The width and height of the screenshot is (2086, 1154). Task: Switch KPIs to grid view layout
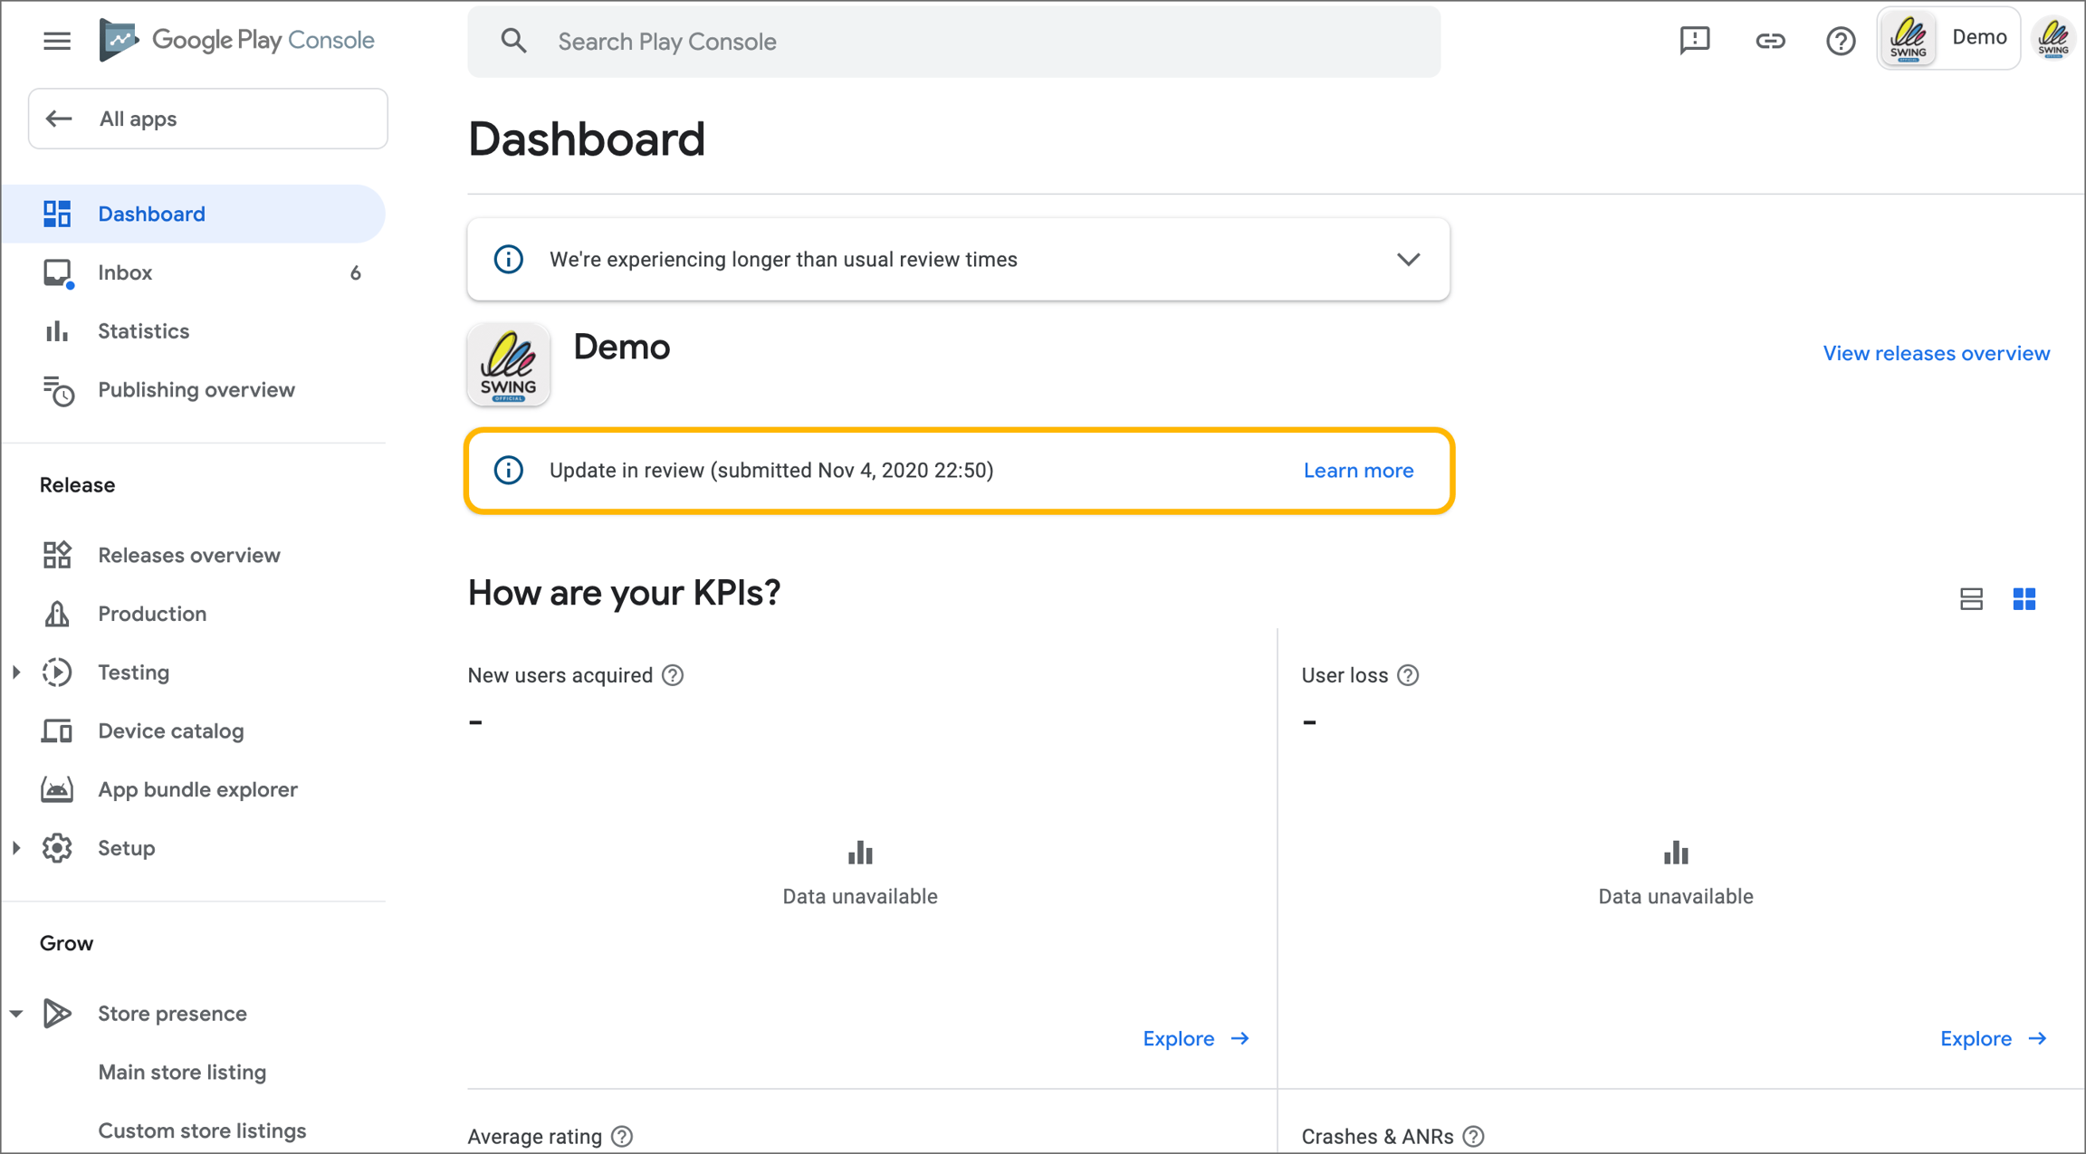click(2024, 598)
